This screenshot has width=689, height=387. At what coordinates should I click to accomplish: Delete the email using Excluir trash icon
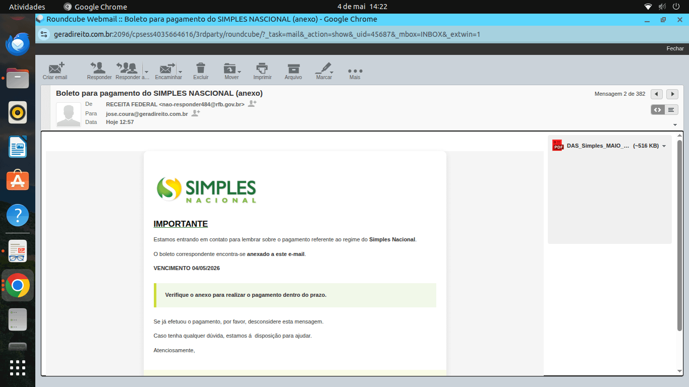201,71
